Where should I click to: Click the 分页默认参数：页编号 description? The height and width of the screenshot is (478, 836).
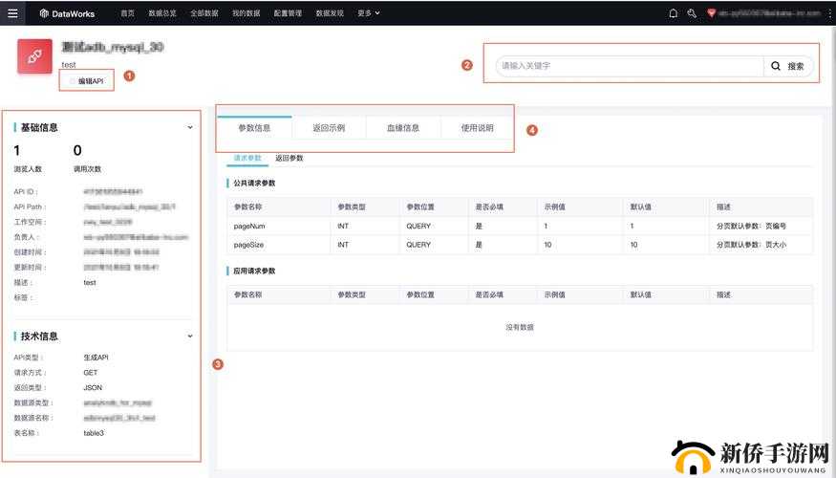click(751, 227)
